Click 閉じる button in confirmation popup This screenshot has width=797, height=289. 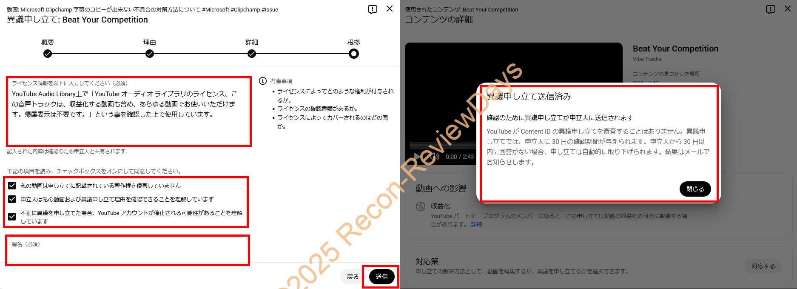pyautogui.click(x=695, y=189)
